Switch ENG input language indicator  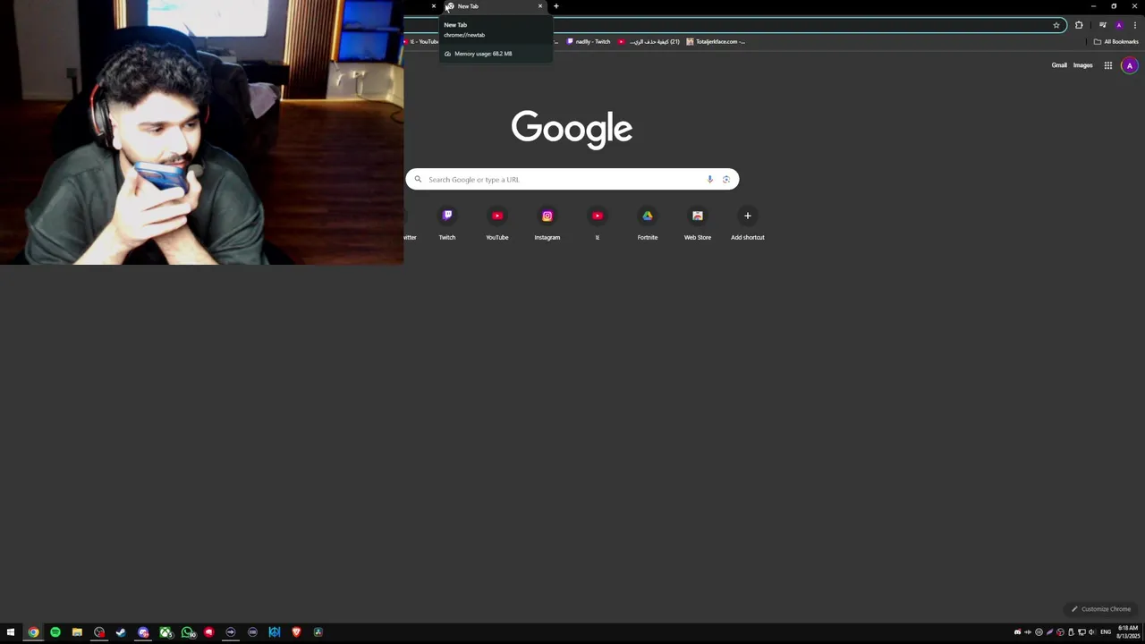pyautogui.click(x=1106, y=632)
